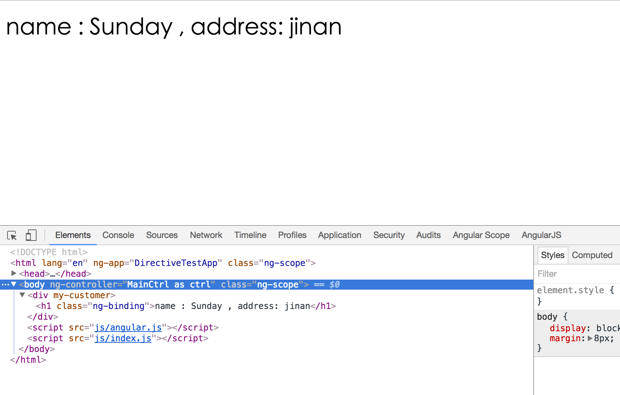The image size is (620, 395).
Task: Select the closing </div> tag row
Action: [x=43, y=317]
